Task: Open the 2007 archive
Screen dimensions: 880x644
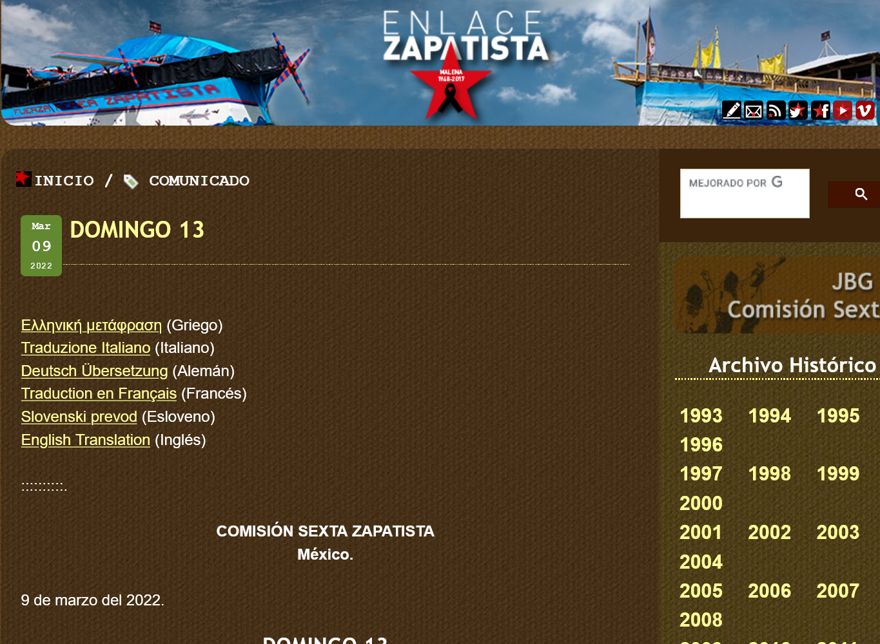Action: point(838,591)
